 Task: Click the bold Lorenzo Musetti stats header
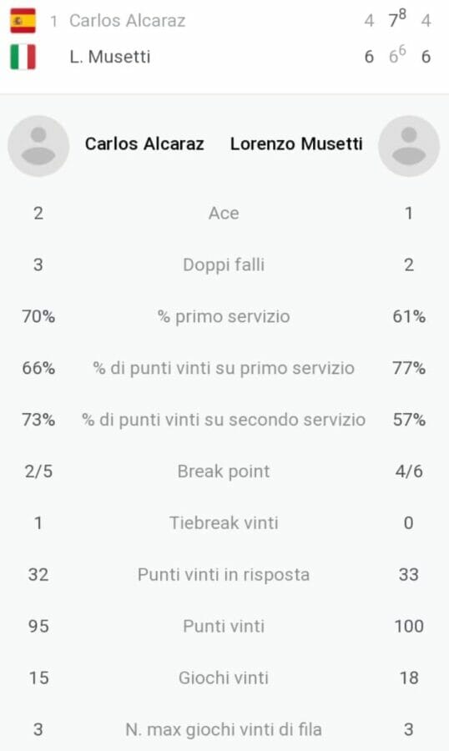click(296, 144)
